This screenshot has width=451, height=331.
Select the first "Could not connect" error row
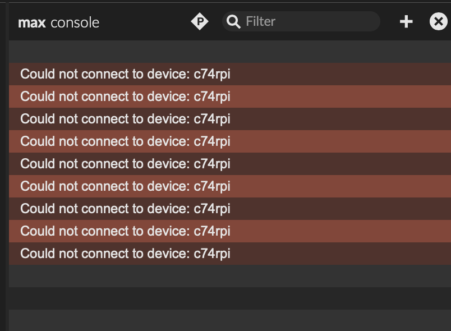125,74
